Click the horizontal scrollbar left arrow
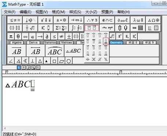167x136 pixels. point(5,128)
